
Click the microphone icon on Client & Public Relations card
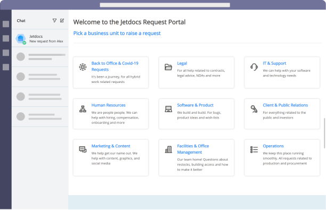[x=254, y=109]
